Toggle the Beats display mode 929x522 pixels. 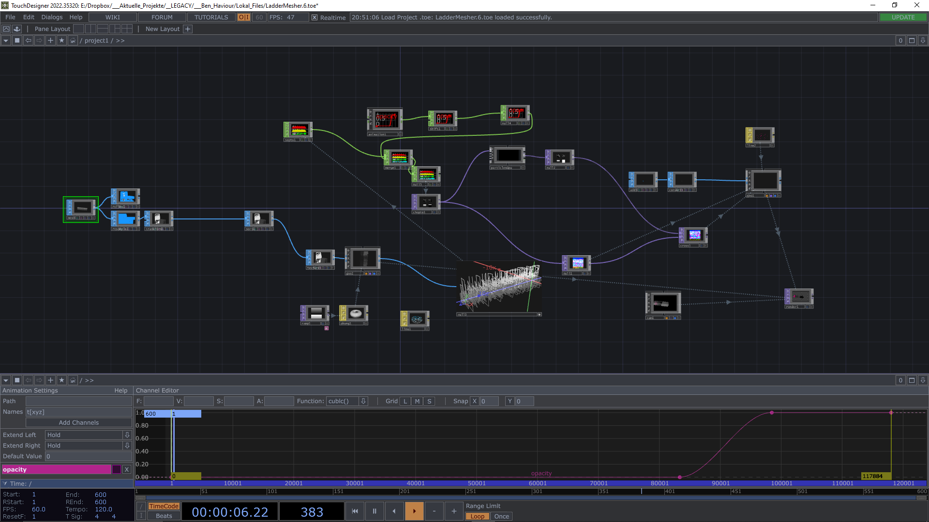tap(164, 516)
